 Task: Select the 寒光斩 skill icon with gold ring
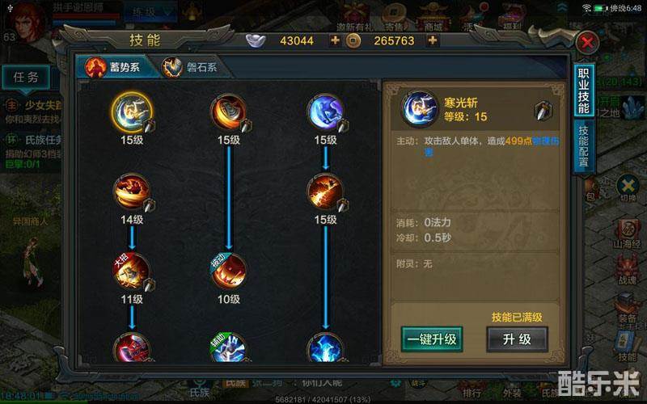132,112
